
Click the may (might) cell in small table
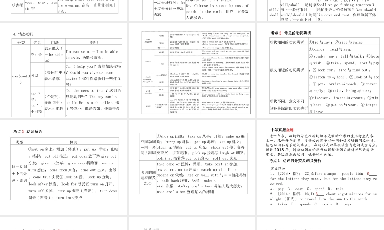[148, 40]
